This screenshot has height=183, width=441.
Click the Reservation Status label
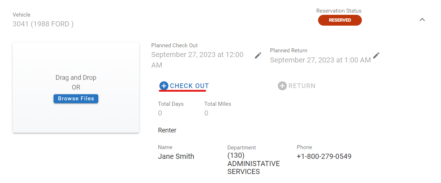point(339,11)
